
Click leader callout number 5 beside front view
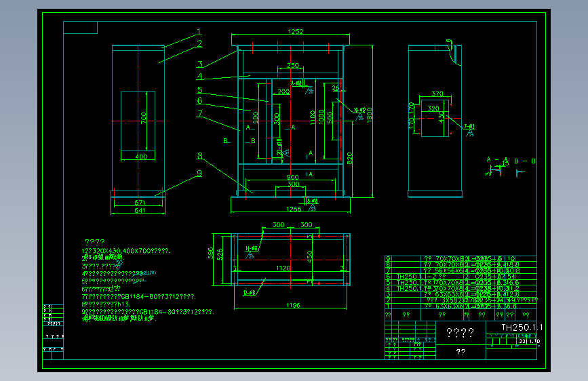(200, 89)
